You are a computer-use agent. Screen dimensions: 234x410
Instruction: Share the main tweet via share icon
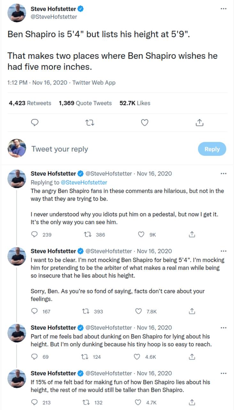(199, 122)
